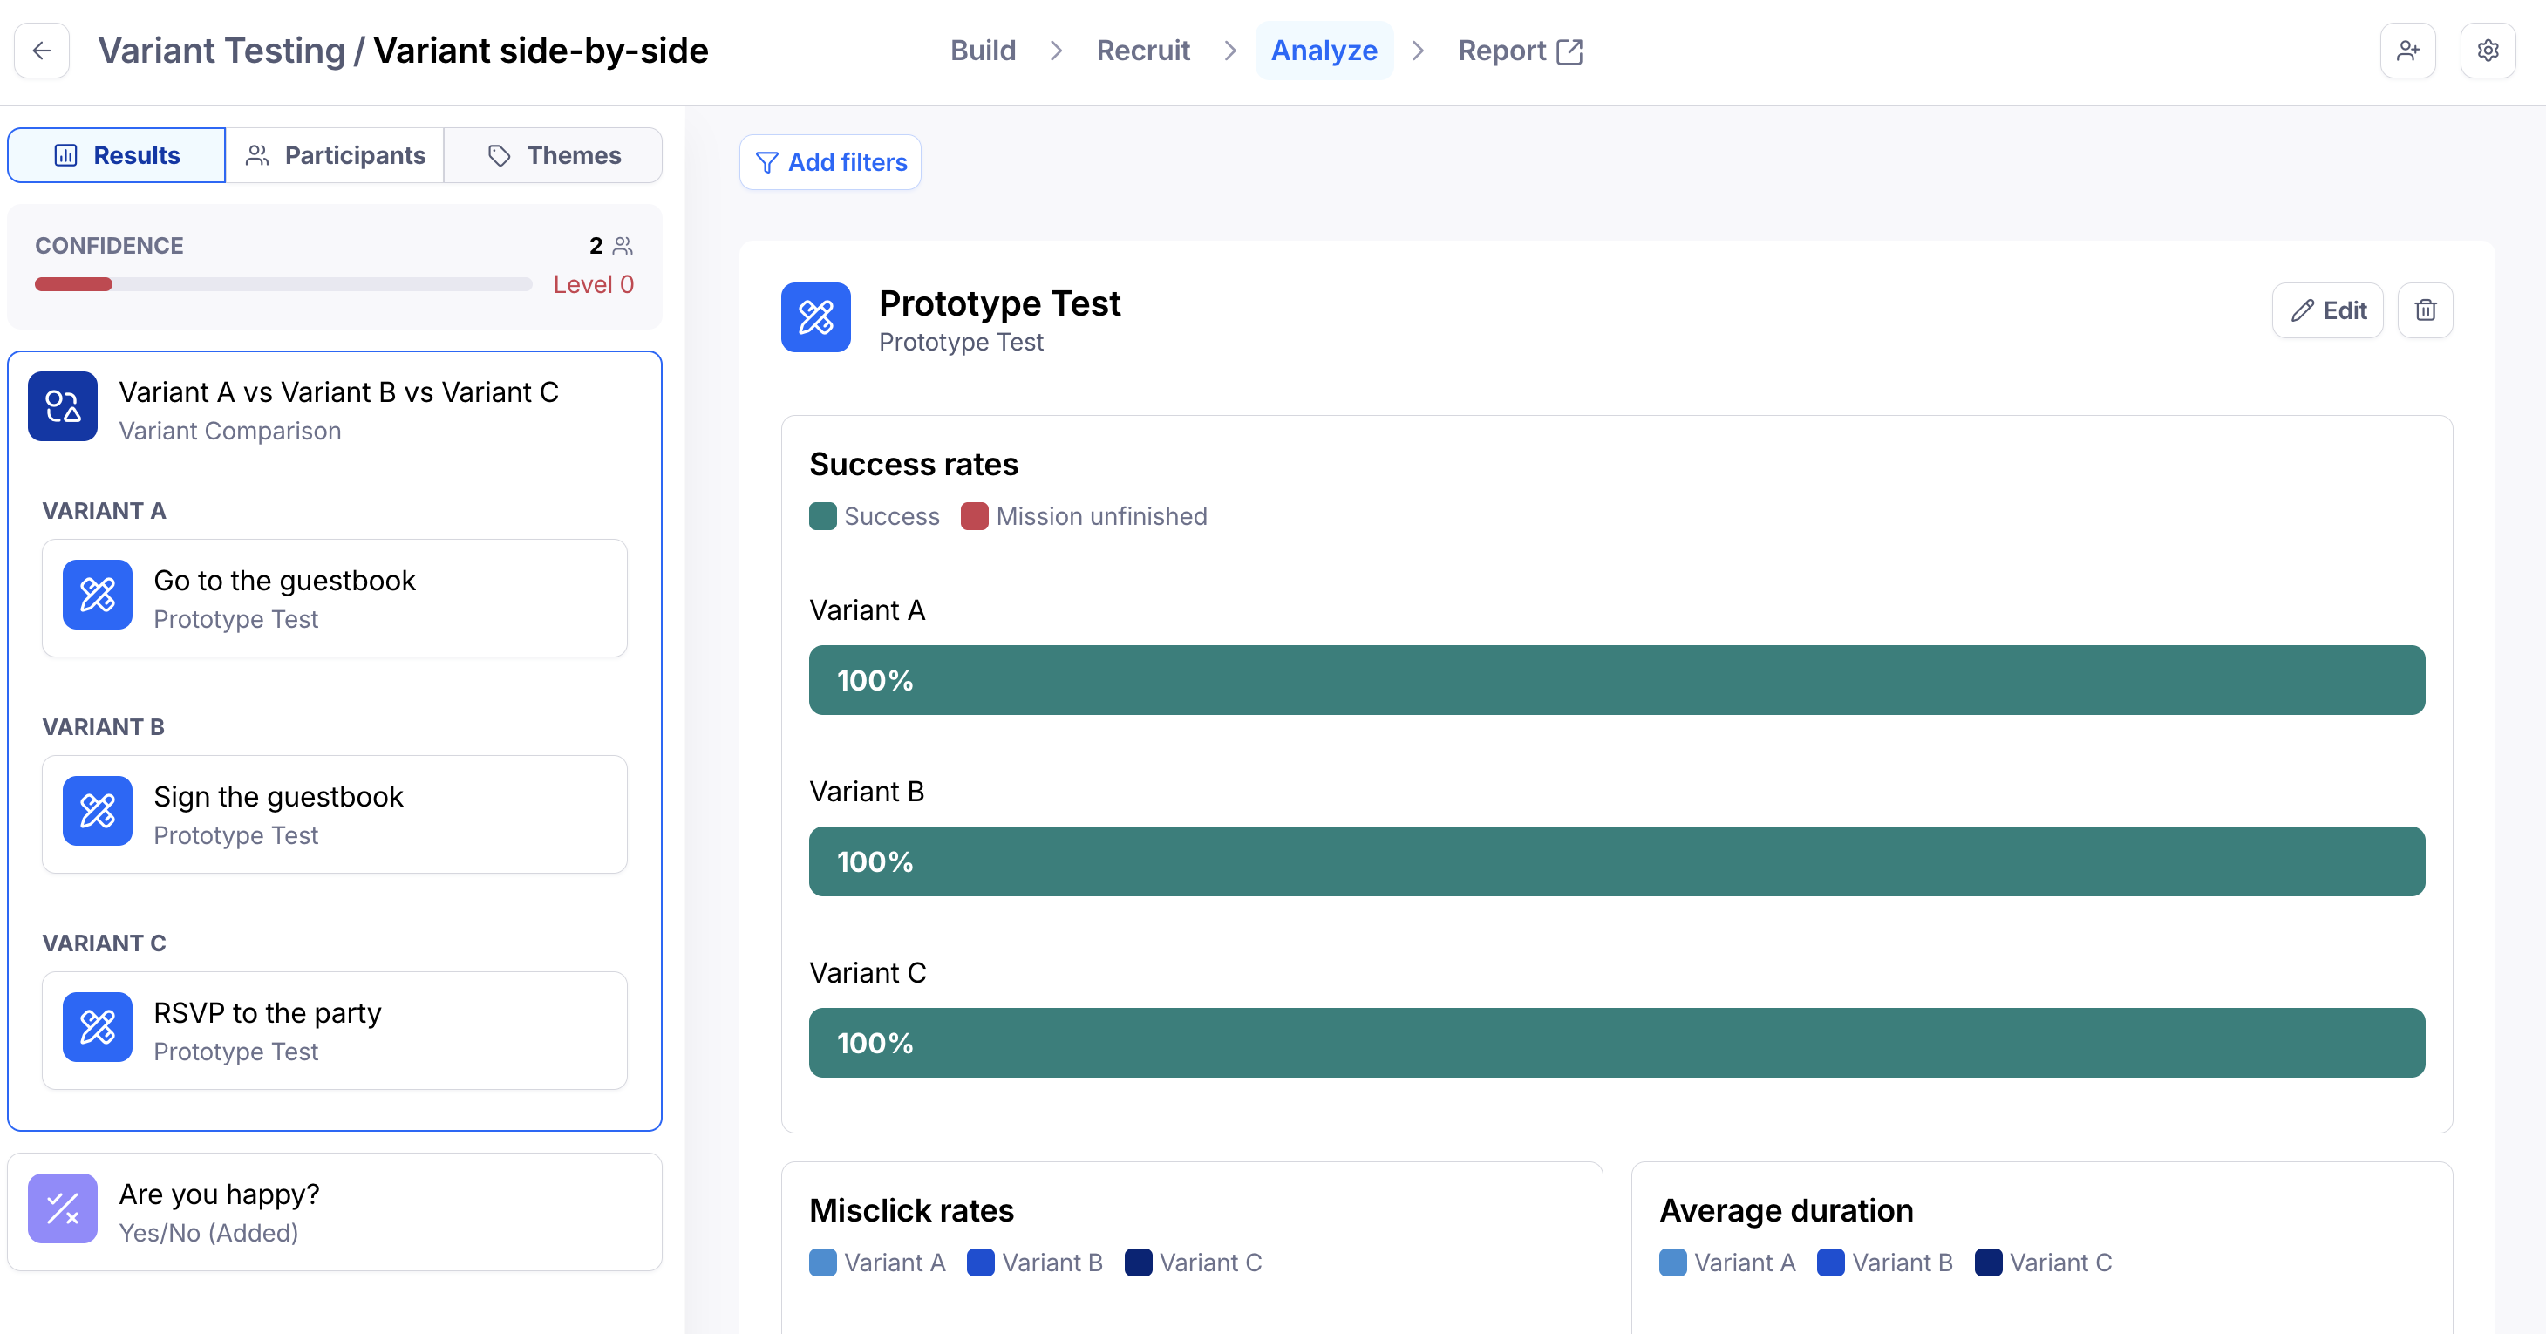The width and height of the screenshot is (2546, 1334).
Task: Click the Average duration heading
Action: coord(1786,1210)
